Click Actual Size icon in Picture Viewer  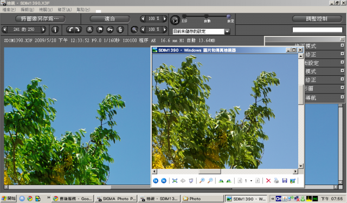(183, 181)
